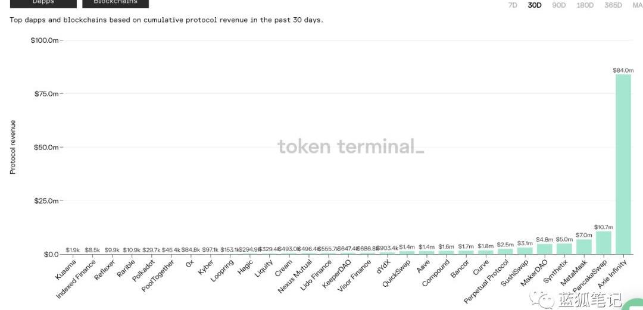This screenshot has width=643, height=310.
Task: Click the $10.7m label above PancakeSwap
Action: (604, 227)
